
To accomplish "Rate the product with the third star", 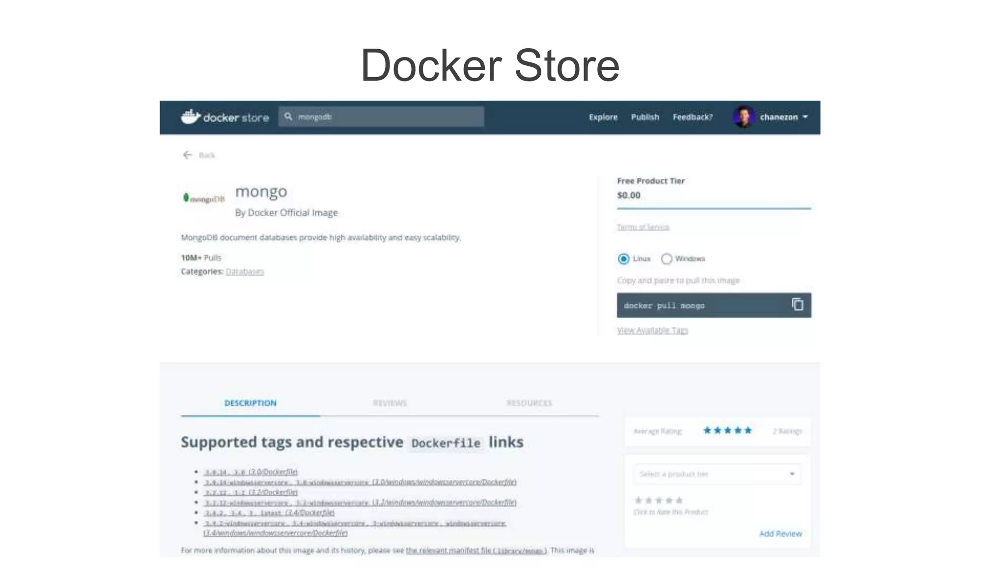I will pos(659,500).
